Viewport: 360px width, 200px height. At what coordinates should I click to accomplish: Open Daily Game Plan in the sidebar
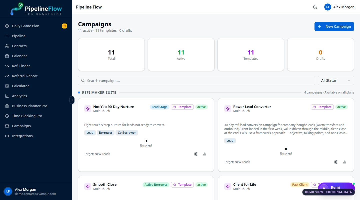tap(36, 26)
